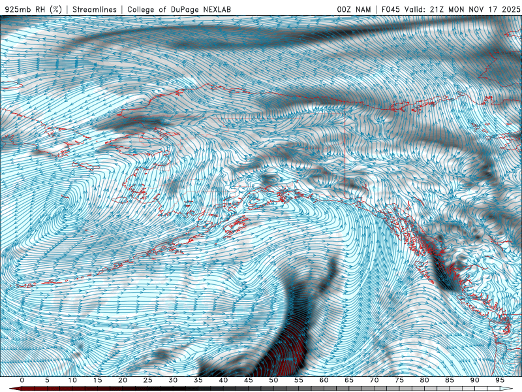The image size is (522, 392).
Task: Click the colorbar label '5'
Action: pos(47,380)
